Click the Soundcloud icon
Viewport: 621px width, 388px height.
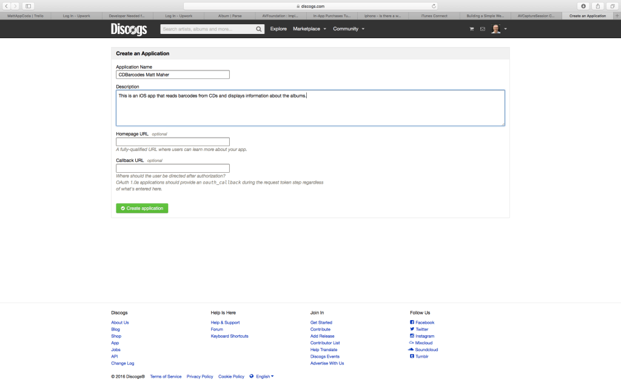click(411, 349)
